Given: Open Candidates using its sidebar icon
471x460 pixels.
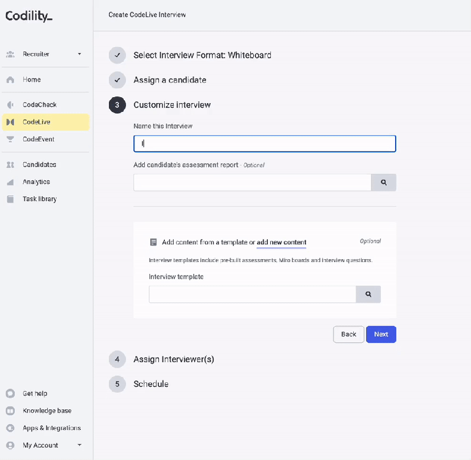Looking at the screenshot, I should 9,164.
